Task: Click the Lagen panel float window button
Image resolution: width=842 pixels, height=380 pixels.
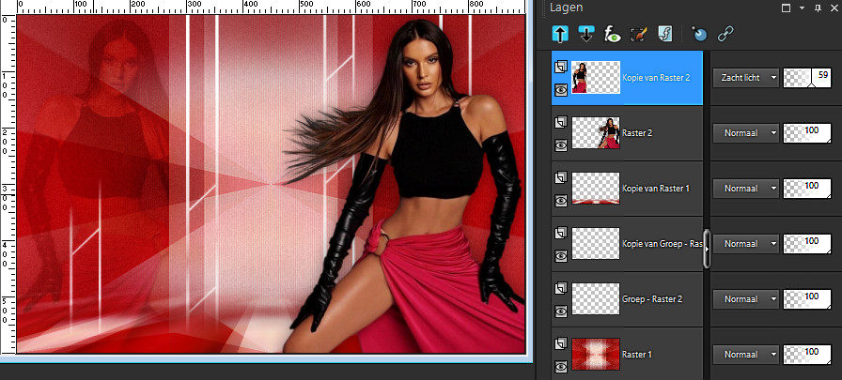Action: pyautogui.click(x=787, y=8)
